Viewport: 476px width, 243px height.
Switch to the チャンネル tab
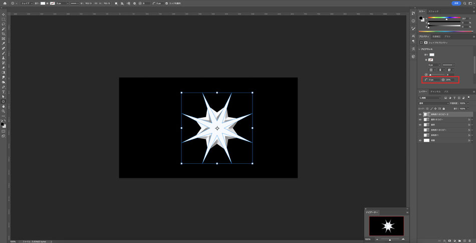point(435,91)
